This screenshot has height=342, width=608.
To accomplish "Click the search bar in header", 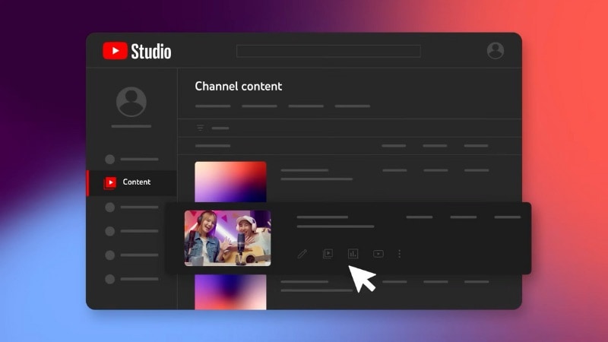I will (x=328, y=51).
